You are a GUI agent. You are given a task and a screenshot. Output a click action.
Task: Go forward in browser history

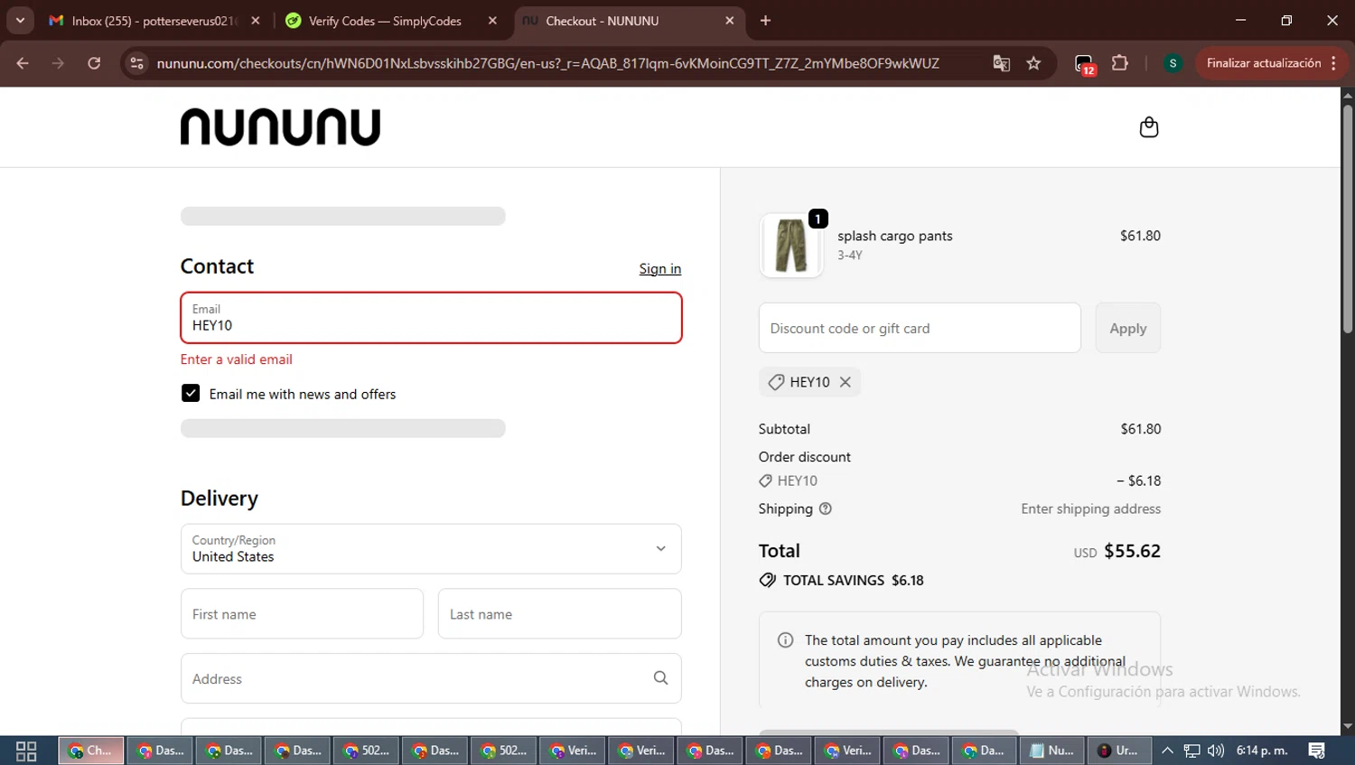pos(58,63)
